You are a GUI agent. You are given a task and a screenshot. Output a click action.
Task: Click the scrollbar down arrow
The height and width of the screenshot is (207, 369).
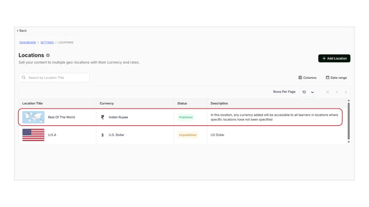[x=348, y=142]
